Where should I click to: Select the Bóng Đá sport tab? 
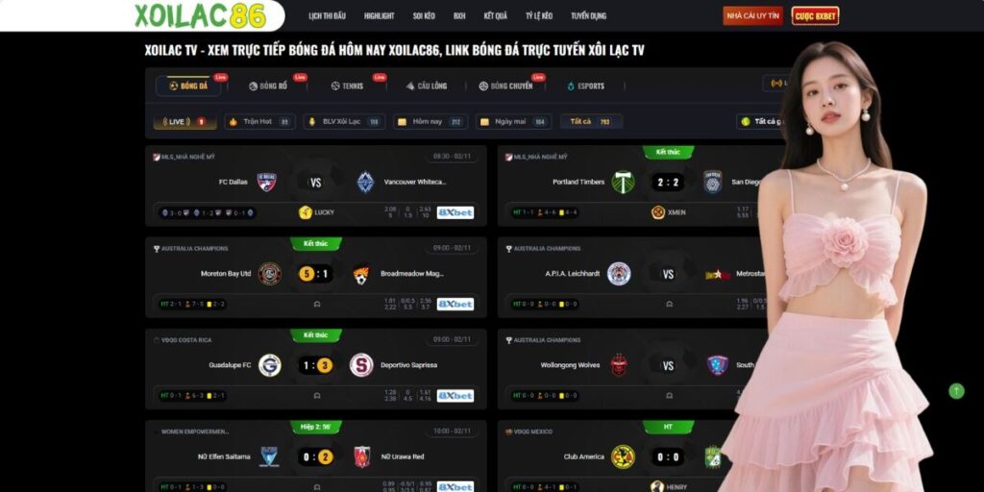point(188,86)
